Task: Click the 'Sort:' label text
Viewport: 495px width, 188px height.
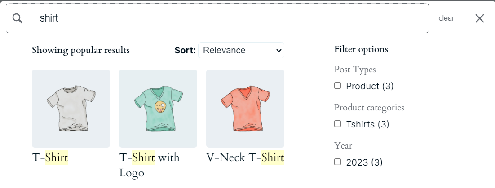Action: pyautogui.click(x=185, y=50)
